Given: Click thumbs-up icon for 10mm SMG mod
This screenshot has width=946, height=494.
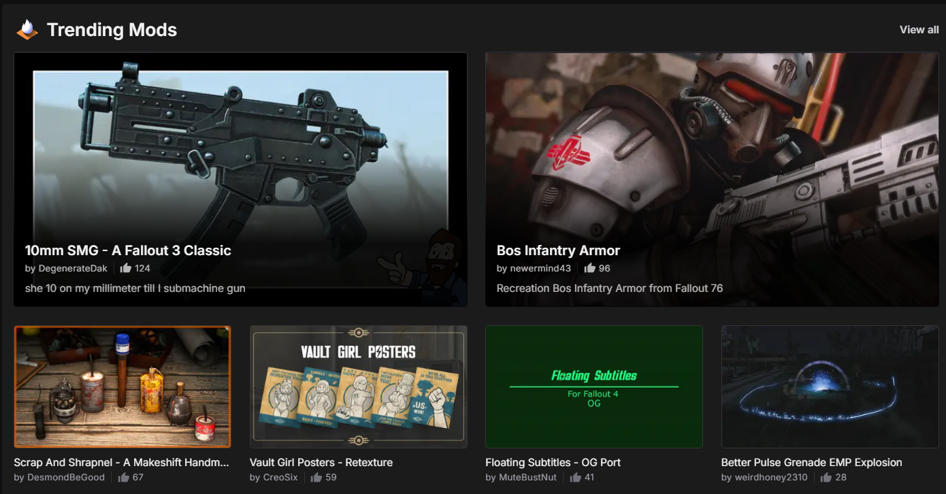Looking at the screenshot, I should (125, 268).
